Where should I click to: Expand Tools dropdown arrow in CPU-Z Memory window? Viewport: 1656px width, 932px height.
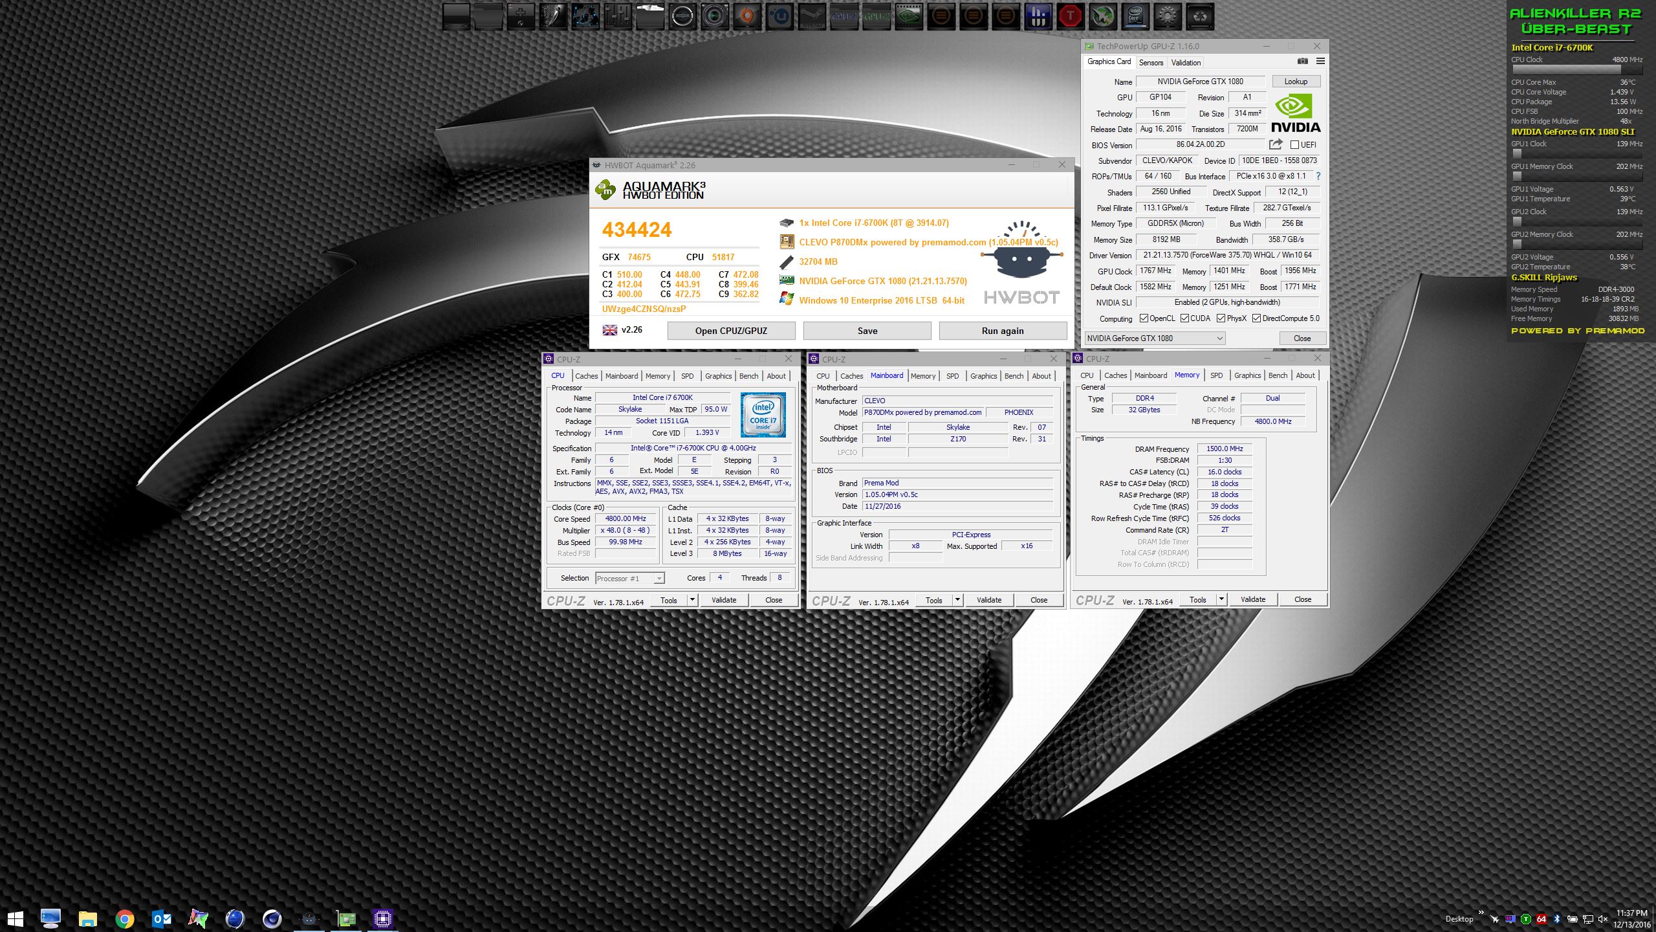[1221, 599]
